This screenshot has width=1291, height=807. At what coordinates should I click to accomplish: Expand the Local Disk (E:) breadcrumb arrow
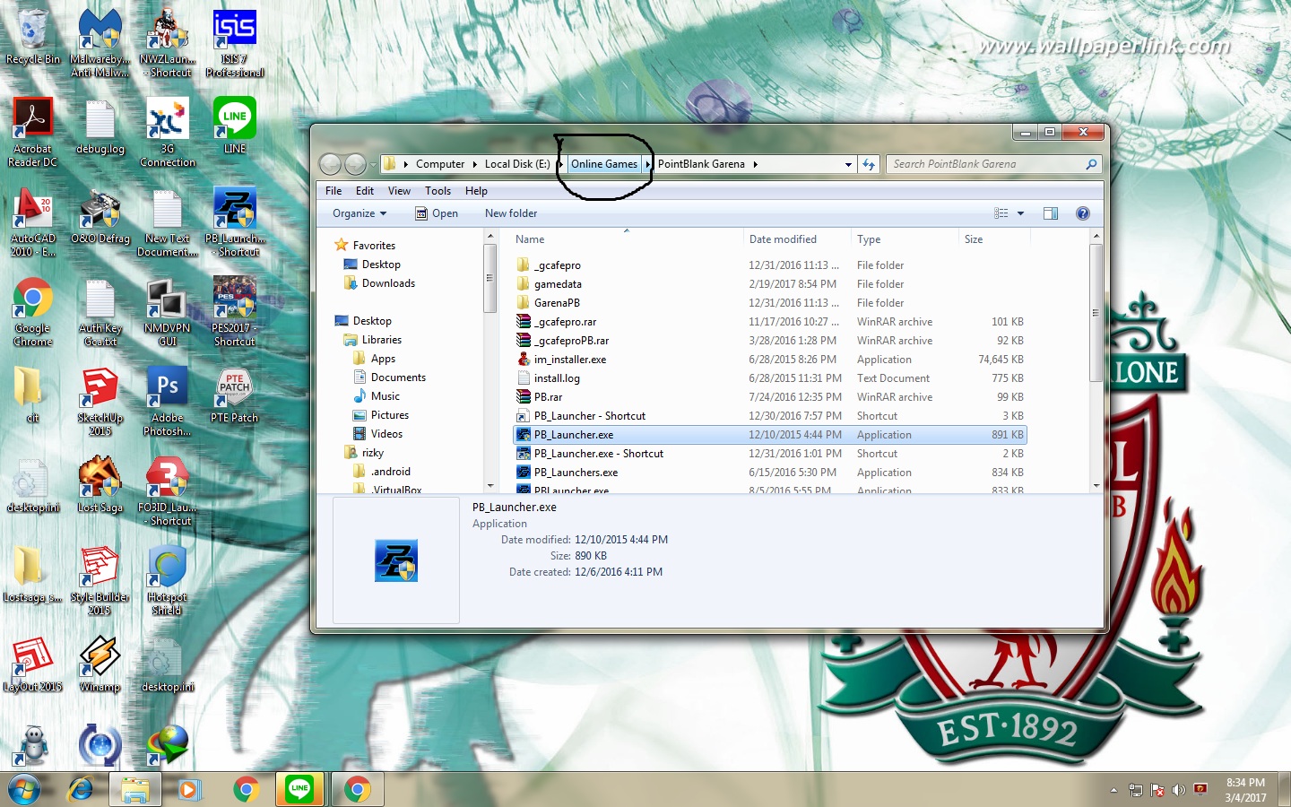[559, 164]
